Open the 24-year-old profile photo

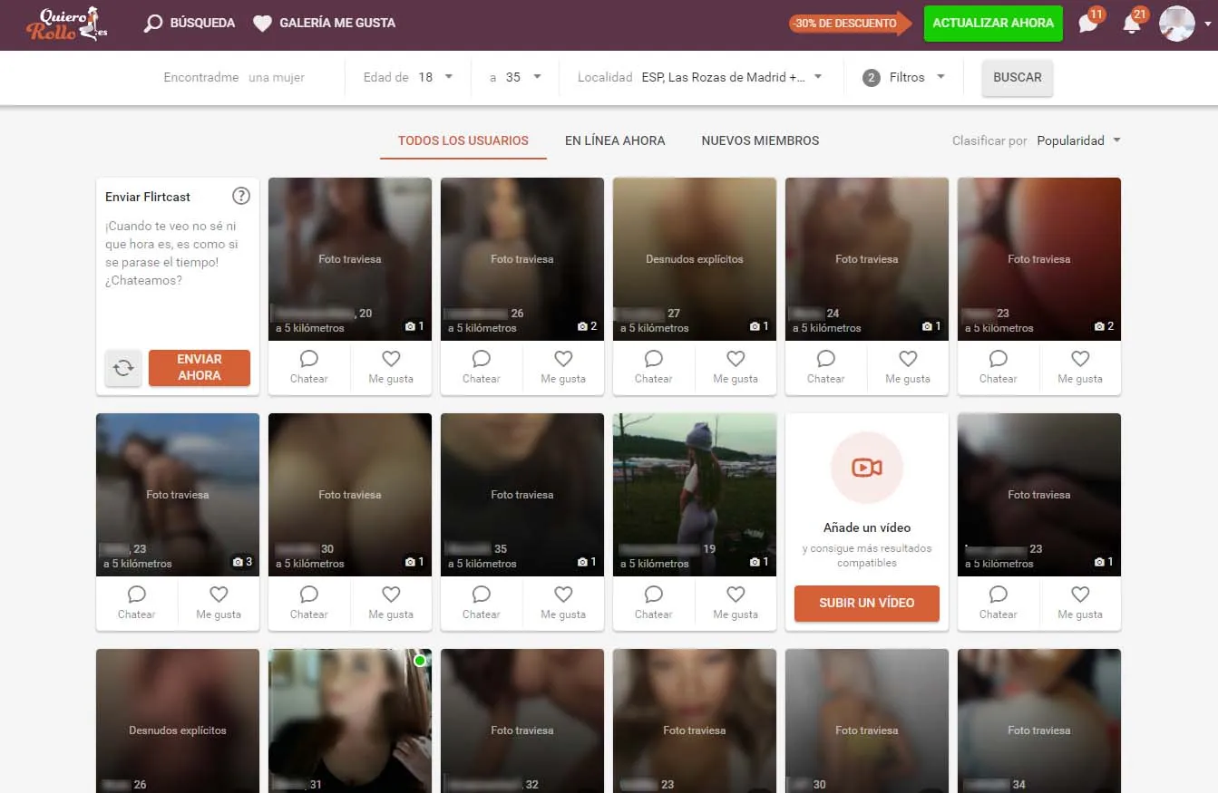pos(867,259)
